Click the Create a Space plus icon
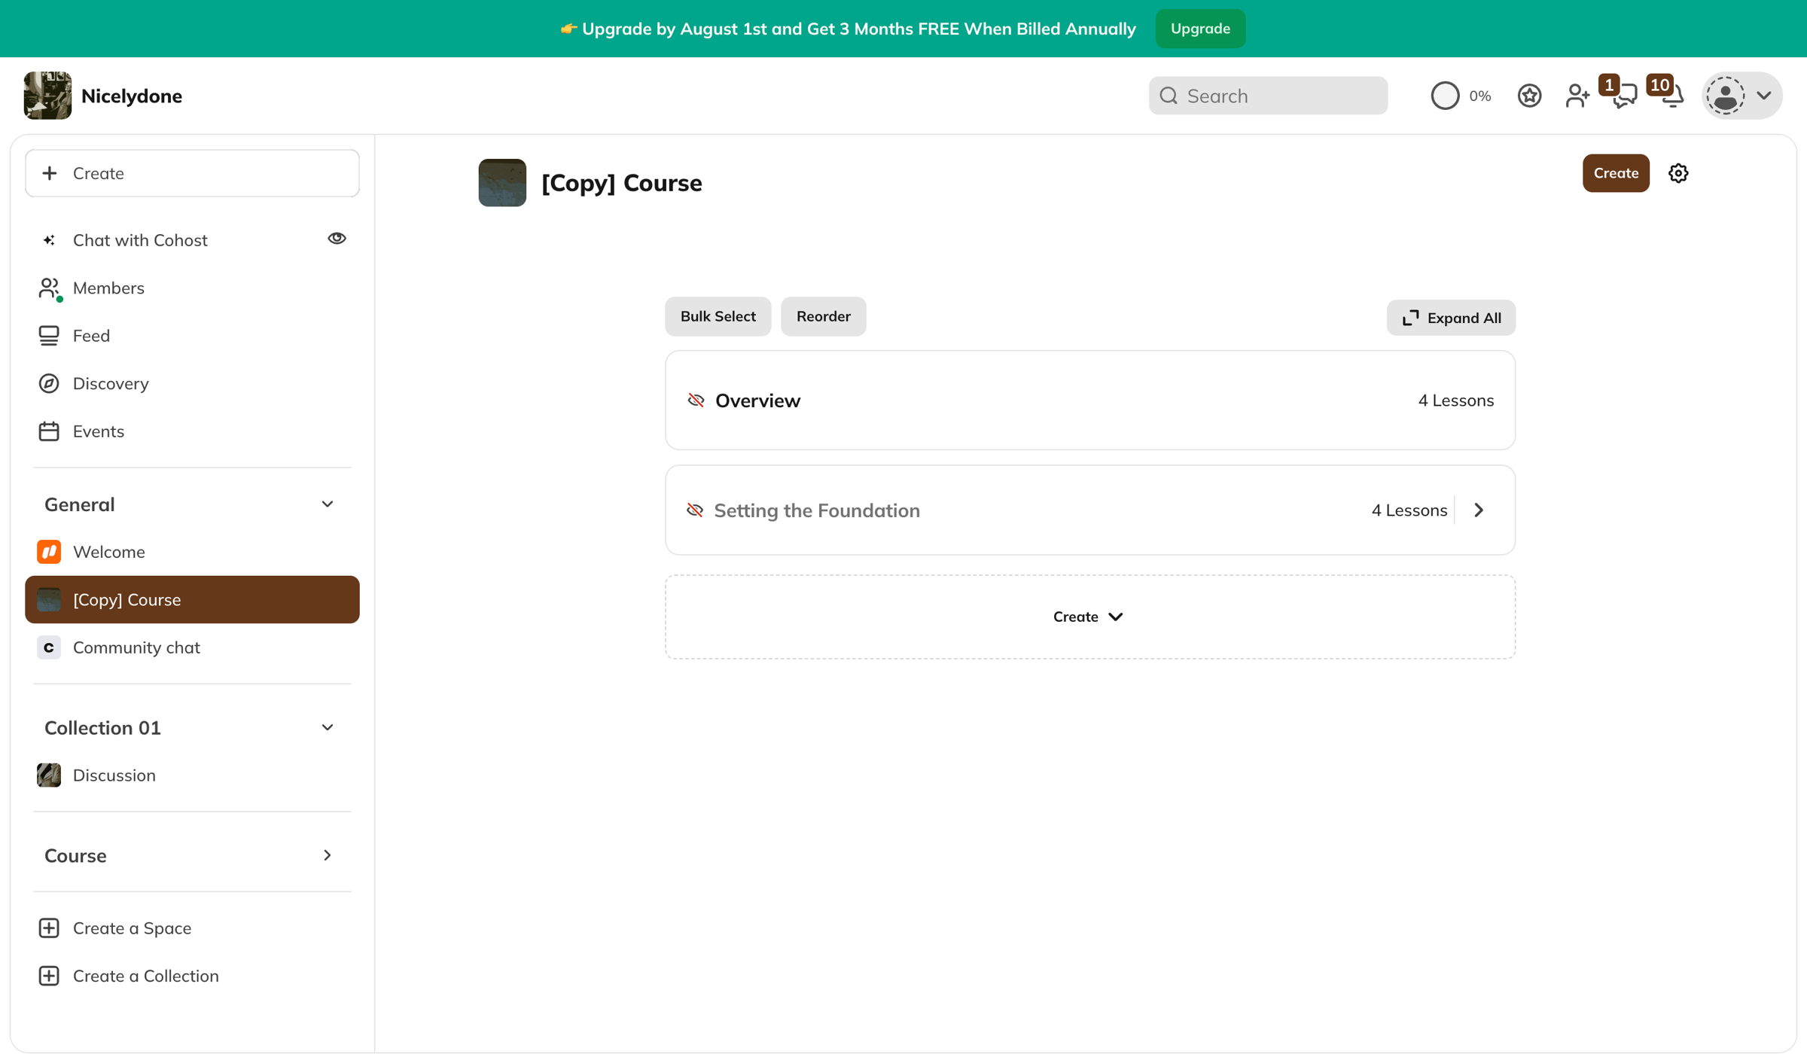The height and width of the screenshot is (1063, 1807). (49, 927)
